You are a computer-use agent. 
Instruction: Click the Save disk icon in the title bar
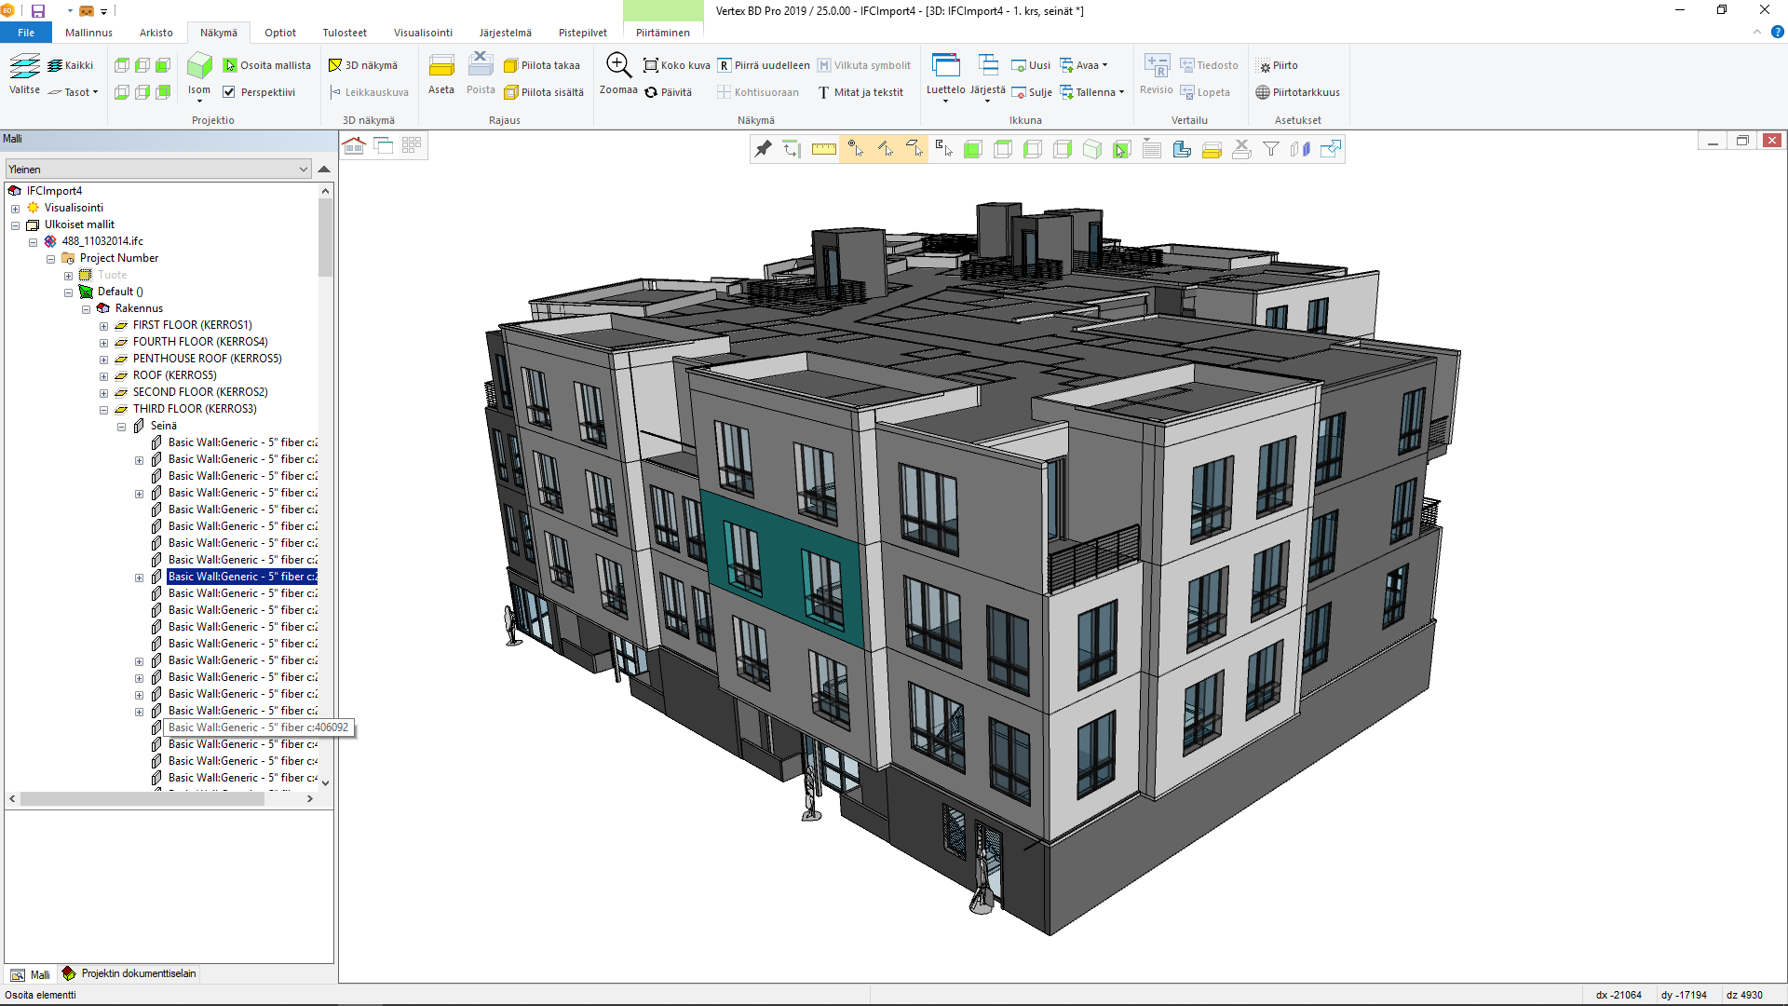click(x=38, y=11)
